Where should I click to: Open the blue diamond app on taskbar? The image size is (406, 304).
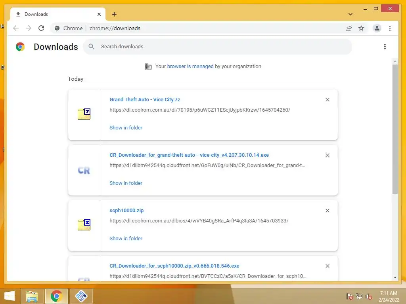pyautogui.click(x=81, y=296)
